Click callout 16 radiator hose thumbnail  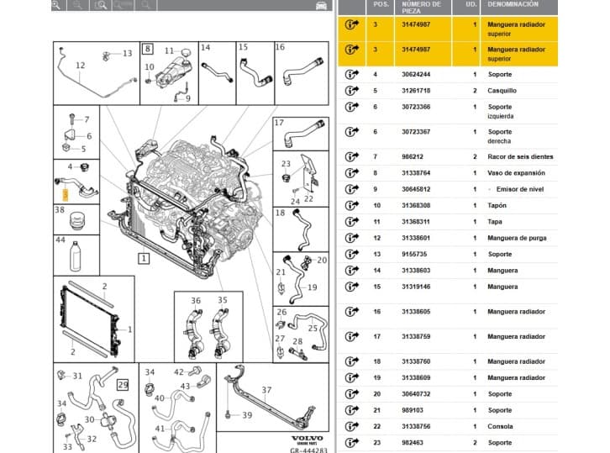(280, 47)
